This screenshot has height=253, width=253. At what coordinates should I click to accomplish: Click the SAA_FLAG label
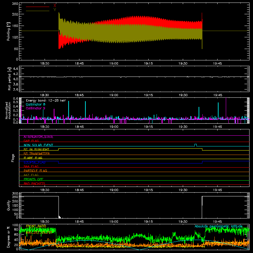(x=31, y=166)
